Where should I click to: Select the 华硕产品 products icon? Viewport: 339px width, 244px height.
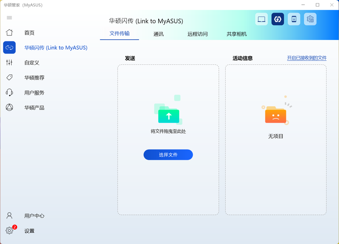point(9,107)
